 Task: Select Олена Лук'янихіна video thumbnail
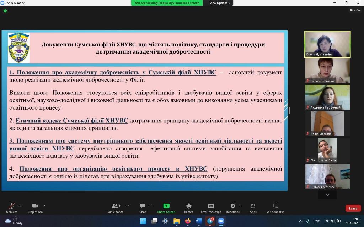[x=327, y=44]
